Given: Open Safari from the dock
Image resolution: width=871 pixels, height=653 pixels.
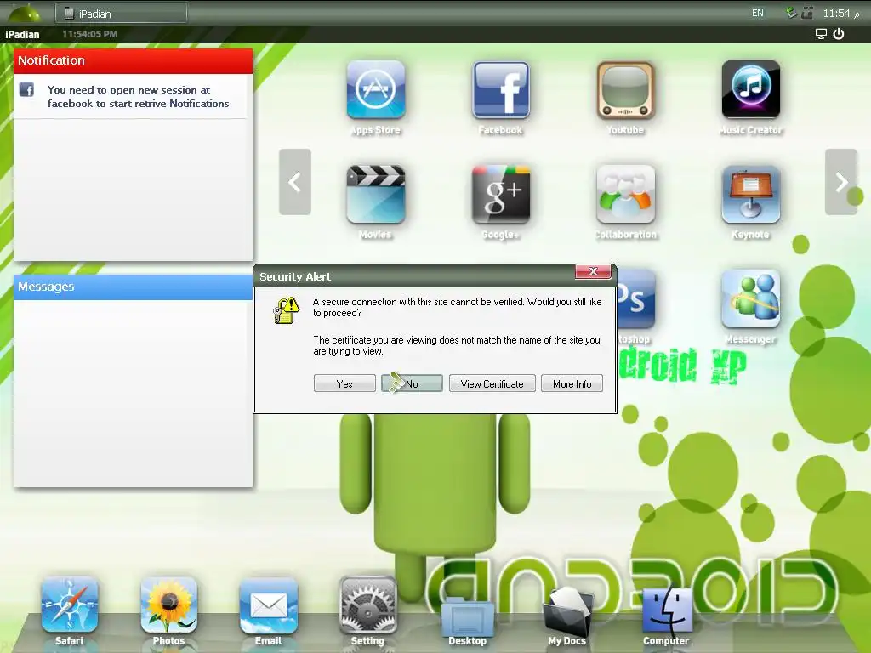Looking at the screenshot, I should click(x=70, y=605).
